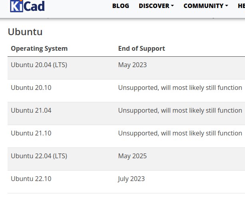Select the Ubuntu 22.10 table cell
Viewport: 245px width, 197px height.
click(x=31, y=179)
